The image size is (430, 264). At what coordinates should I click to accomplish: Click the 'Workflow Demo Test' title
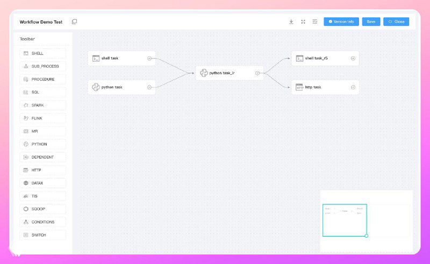(x=41, y=22)
